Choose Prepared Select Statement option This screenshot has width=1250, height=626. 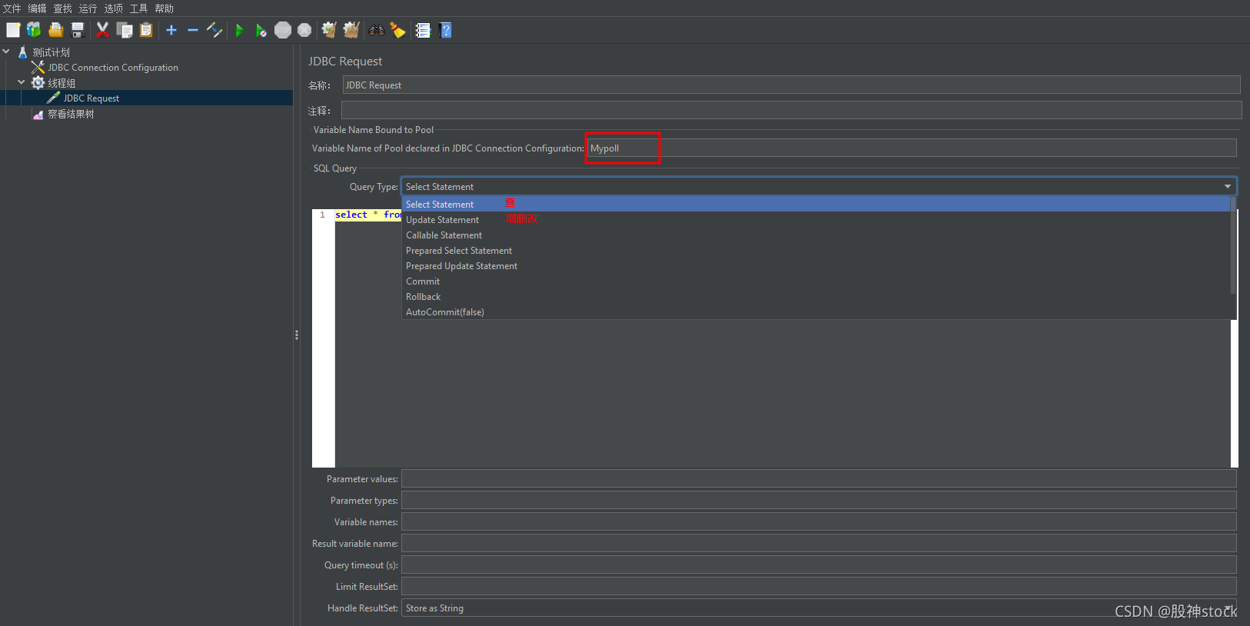point(816,250)
